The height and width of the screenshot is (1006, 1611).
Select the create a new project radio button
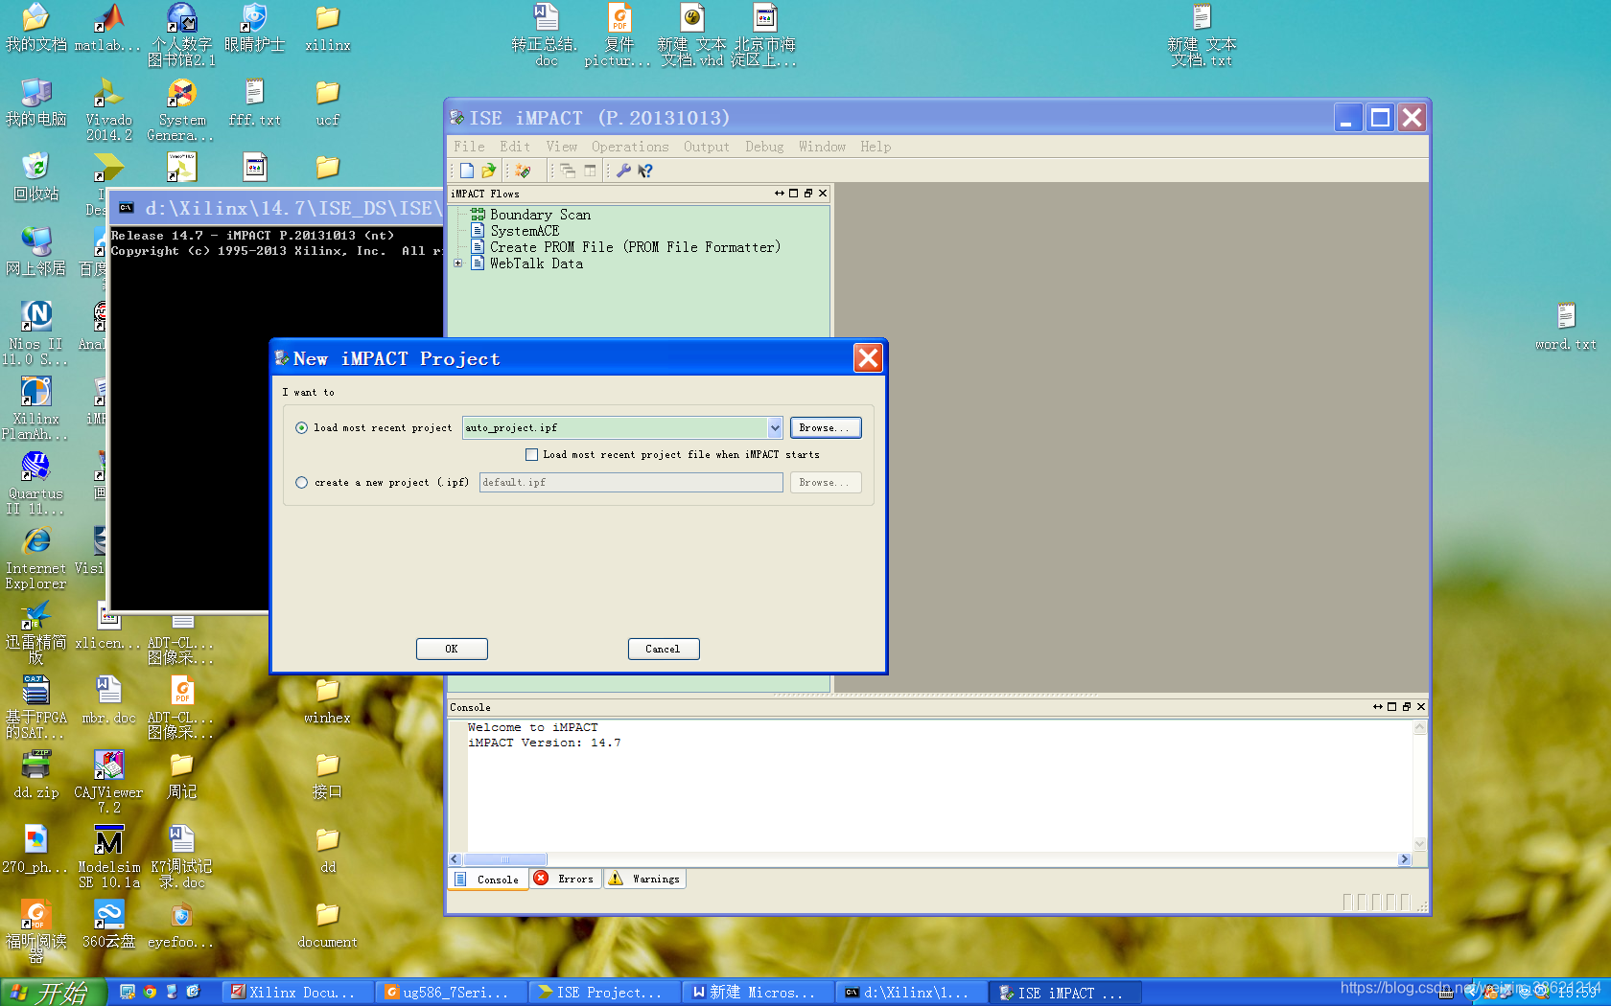[302, 483]
